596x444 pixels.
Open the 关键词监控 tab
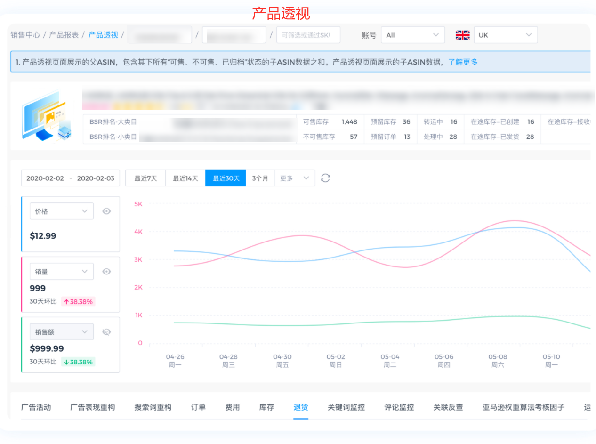coord(346,407)
